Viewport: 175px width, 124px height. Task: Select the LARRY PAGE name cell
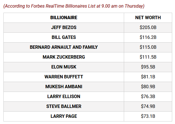pyautogui.click(x=64, y=116)
